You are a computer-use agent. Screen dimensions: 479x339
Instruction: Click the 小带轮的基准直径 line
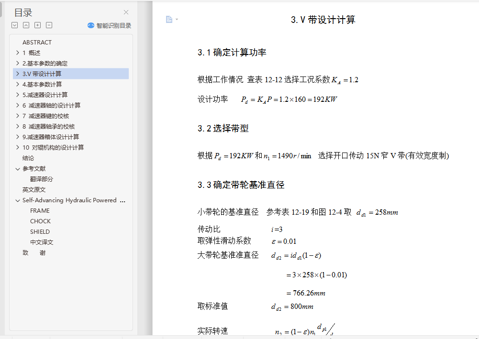click(x=298, y=212)
